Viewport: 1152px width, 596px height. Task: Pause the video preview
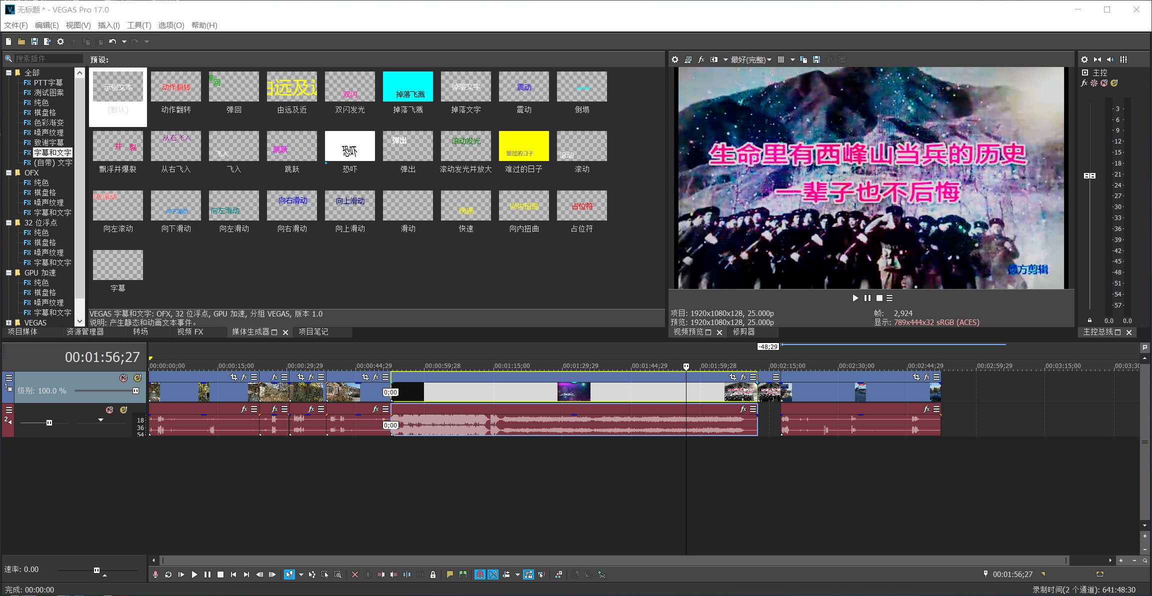867,298
